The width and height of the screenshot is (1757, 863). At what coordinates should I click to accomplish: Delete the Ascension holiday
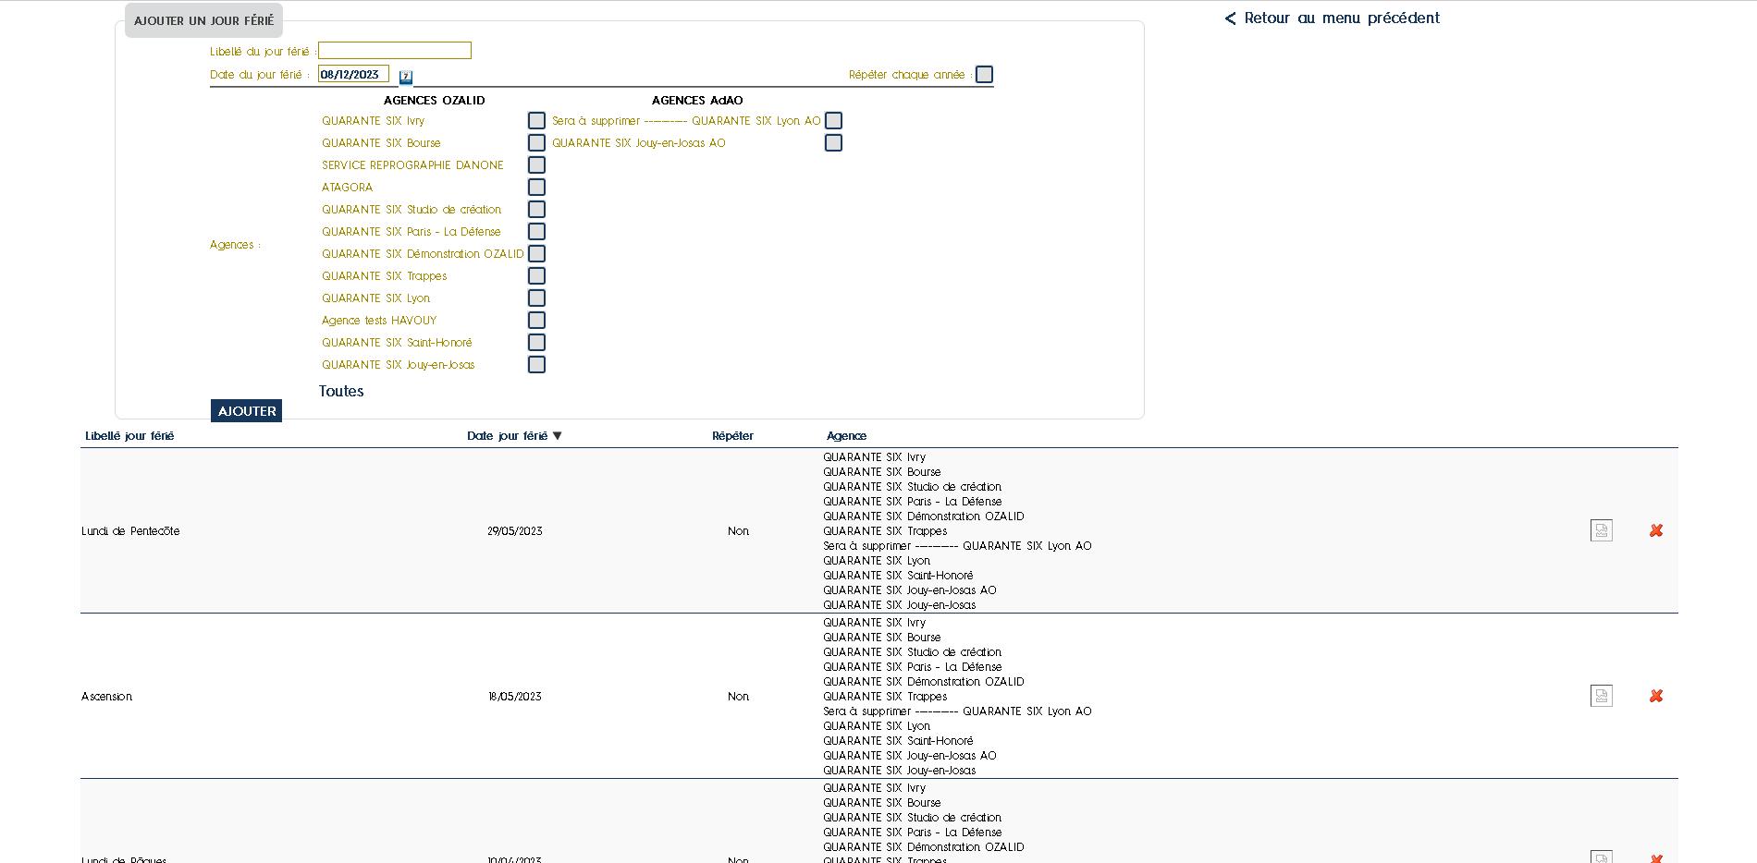[1656, 696]
